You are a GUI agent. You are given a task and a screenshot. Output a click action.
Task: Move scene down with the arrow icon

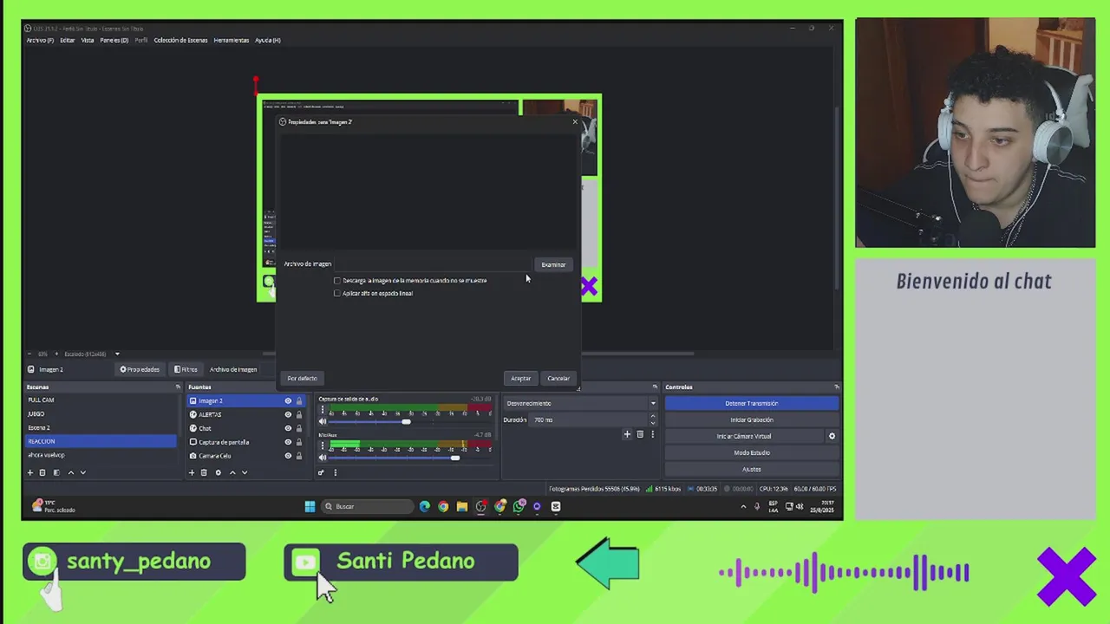(x=83, y=472)
